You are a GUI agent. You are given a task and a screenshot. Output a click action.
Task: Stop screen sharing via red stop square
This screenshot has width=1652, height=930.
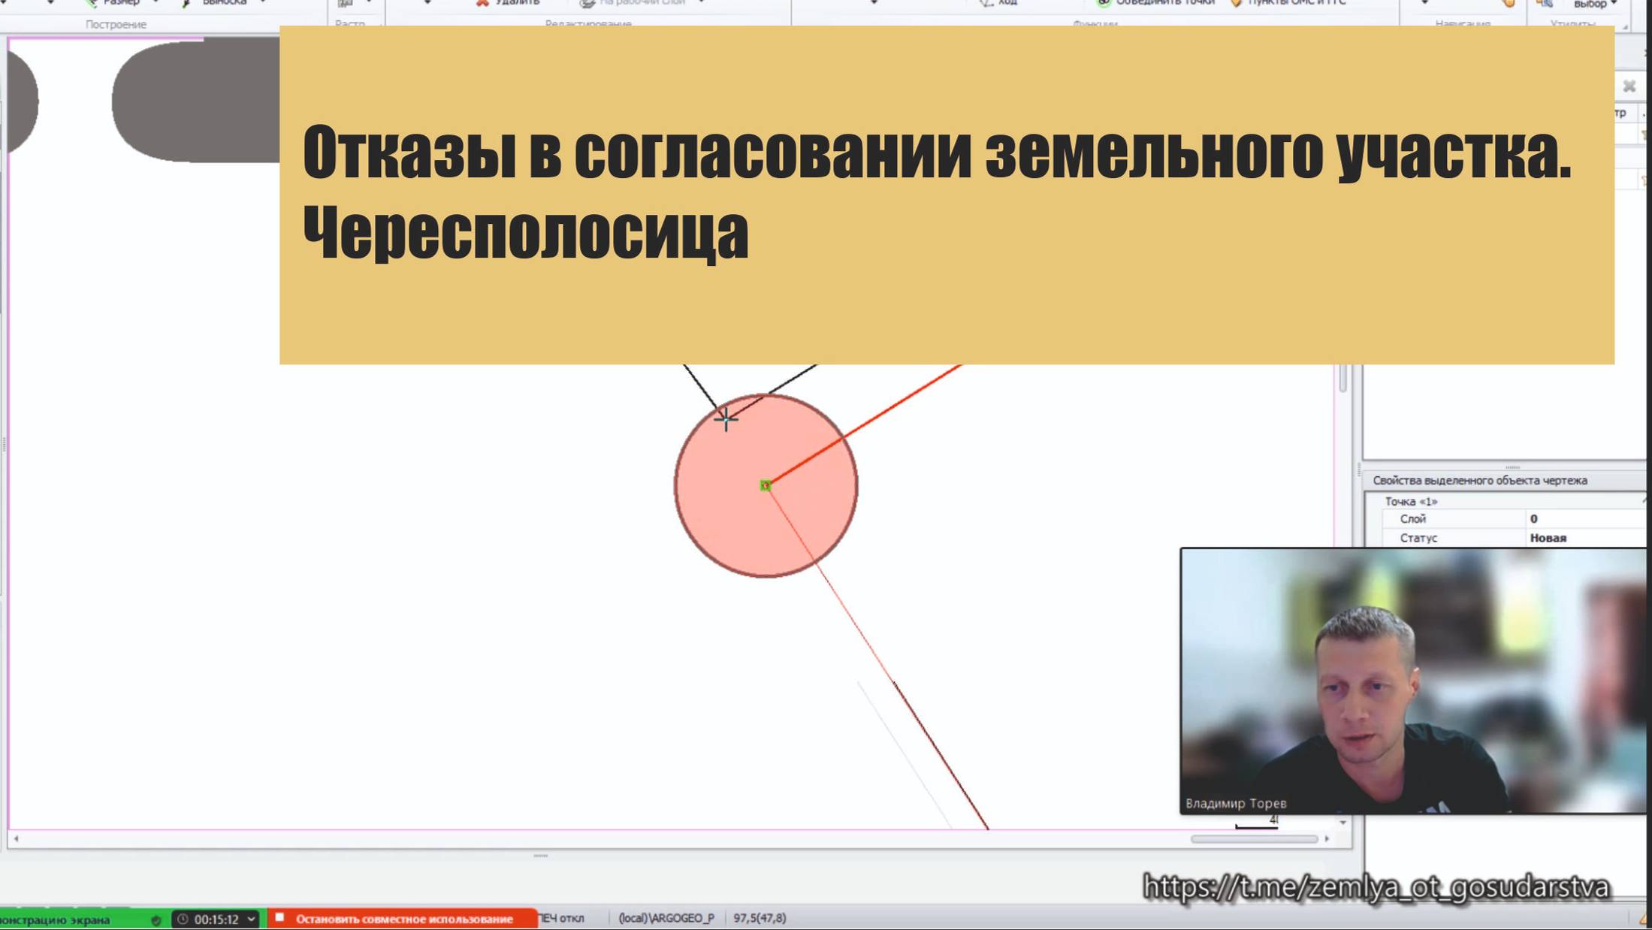pyautogui.click(x=281, y=918)
